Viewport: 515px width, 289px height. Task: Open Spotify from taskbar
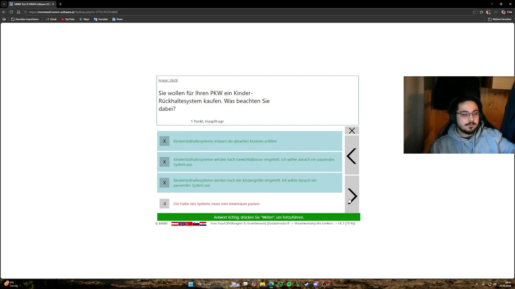coord(289,284)
